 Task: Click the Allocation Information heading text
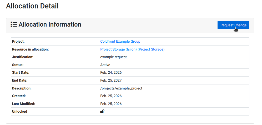(50, 24)
